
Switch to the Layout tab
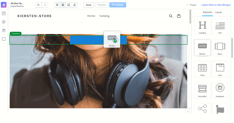219,12
